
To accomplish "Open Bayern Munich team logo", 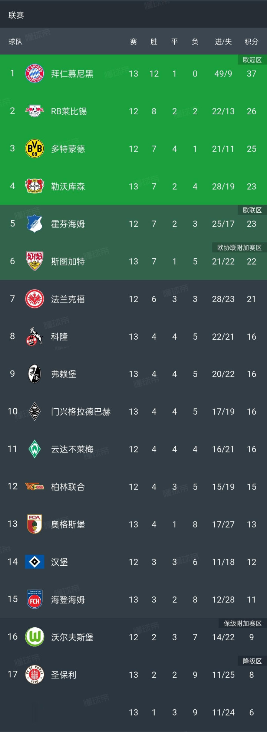I will [x=34, y=73].
